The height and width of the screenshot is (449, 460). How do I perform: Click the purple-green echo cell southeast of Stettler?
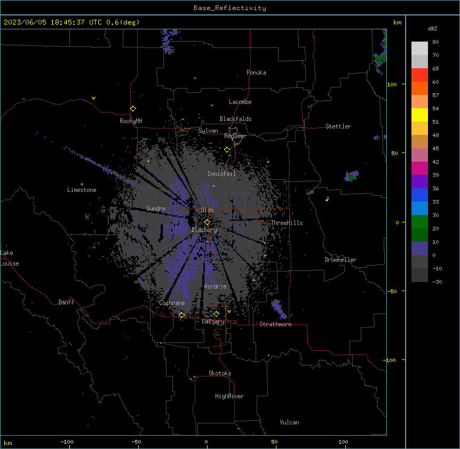(x=352, y=176)
